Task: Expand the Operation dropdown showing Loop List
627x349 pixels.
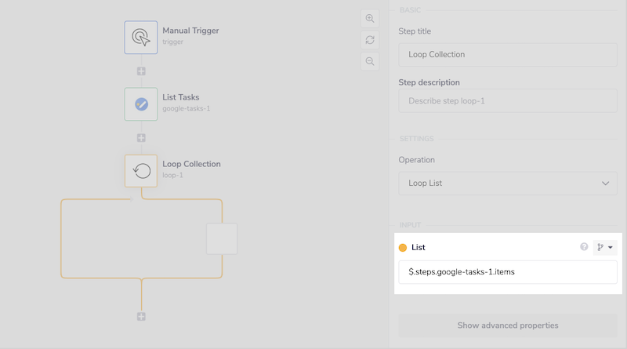Action: (x=507, y=183)
